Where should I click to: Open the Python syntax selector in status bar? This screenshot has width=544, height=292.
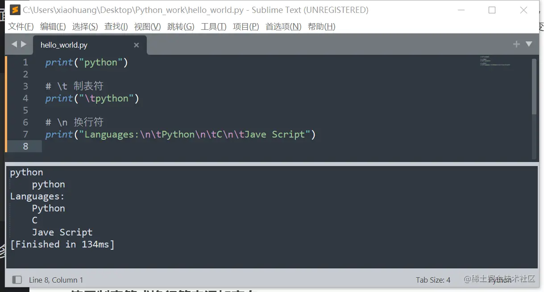[x=500, y=280]
